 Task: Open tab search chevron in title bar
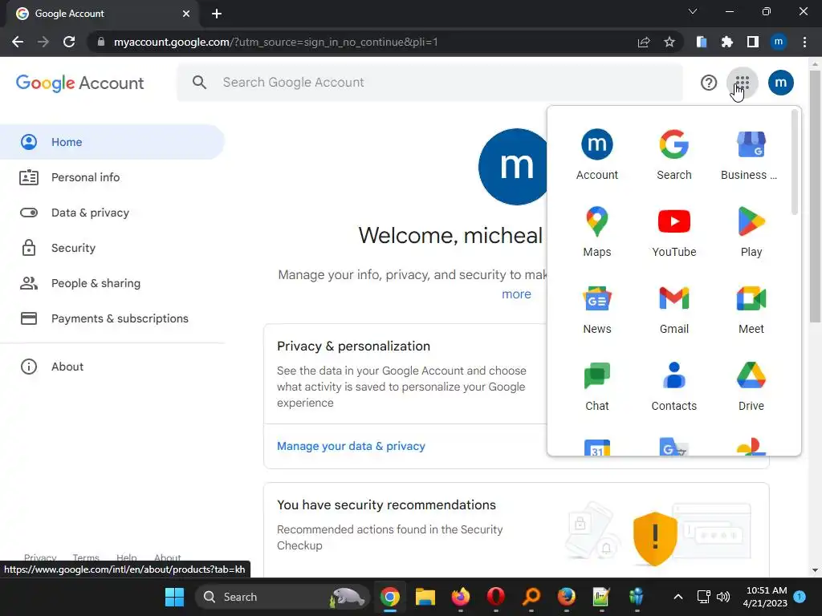(x=692, y=11)
